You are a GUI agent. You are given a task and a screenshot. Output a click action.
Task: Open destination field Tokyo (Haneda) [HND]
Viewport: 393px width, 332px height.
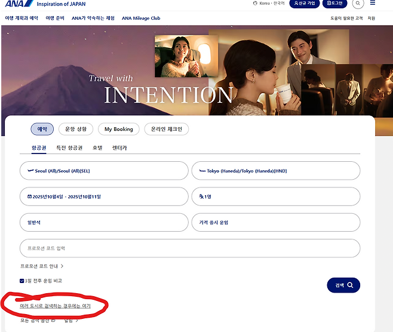(276, 171)
